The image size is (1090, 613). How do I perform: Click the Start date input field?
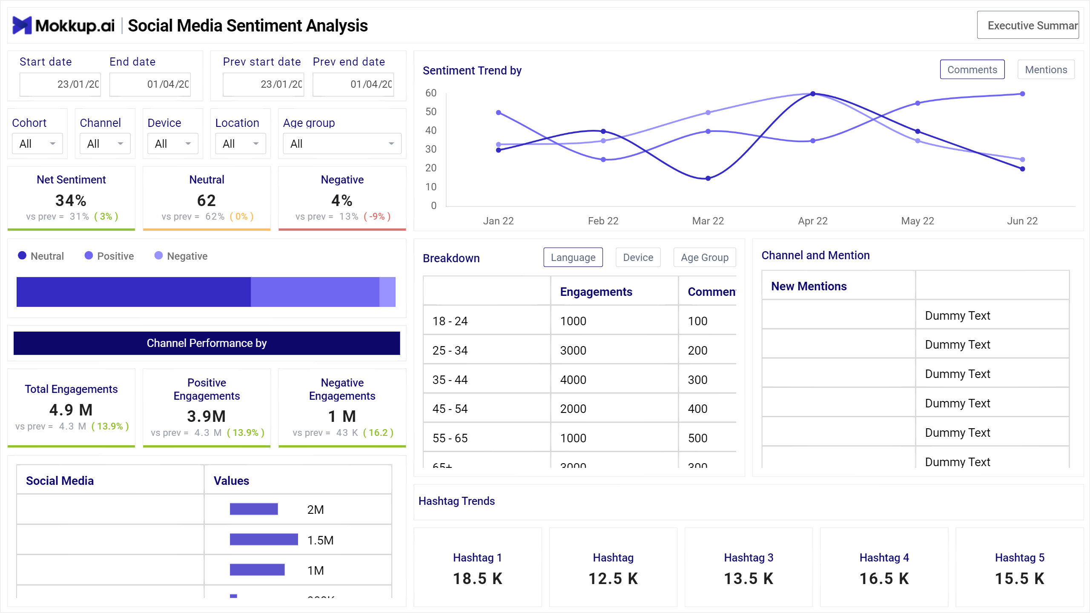pyautogui.click(x=60, y=84)
